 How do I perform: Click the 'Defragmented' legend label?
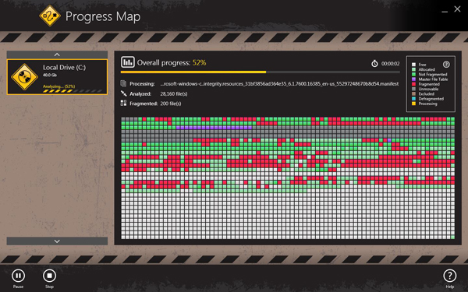(431, 99)
